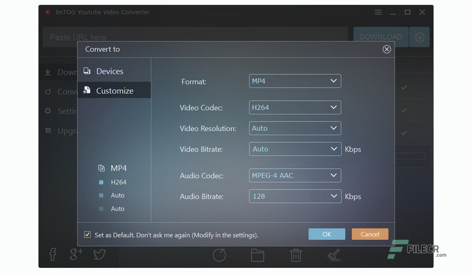This screenshot has height=273, width=472.
Task: Open the hamburger menu in title bar
Action: [378, 12]
